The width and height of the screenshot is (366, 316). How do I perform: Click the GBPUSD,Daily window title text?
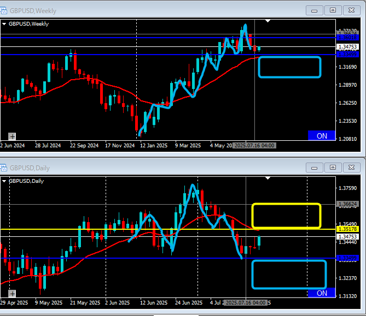tap(30, 168)
